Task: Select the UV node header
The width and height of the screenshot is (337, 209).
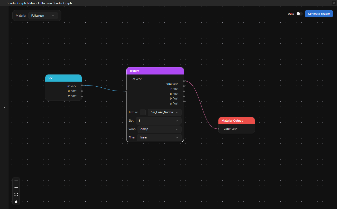Action: [x=63, y=78]
